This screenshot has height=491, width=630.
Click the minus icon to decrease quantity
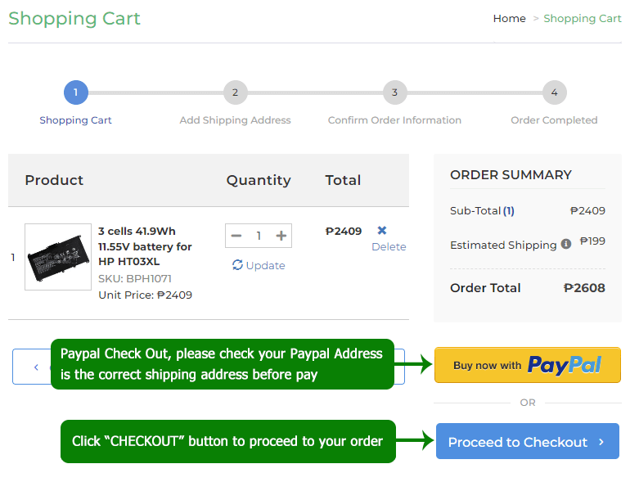236,236
